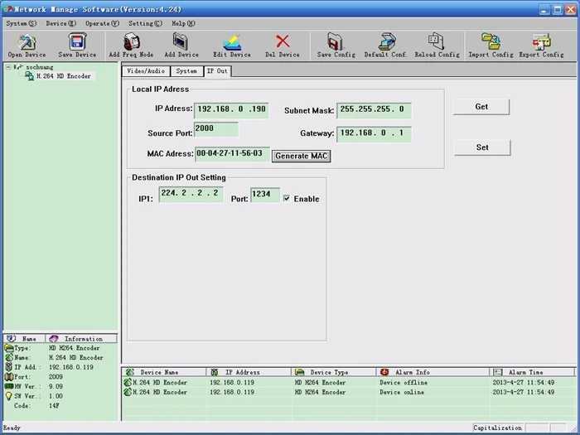This screenshot has height=435, width=580.
Task: Click the Export Config toolbar icon
Action: 541,41
